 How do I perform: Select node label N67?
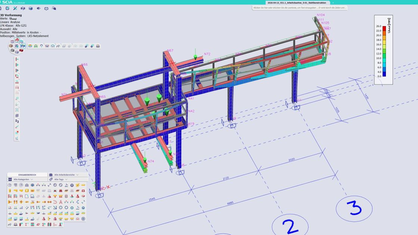tap(170, 50)
